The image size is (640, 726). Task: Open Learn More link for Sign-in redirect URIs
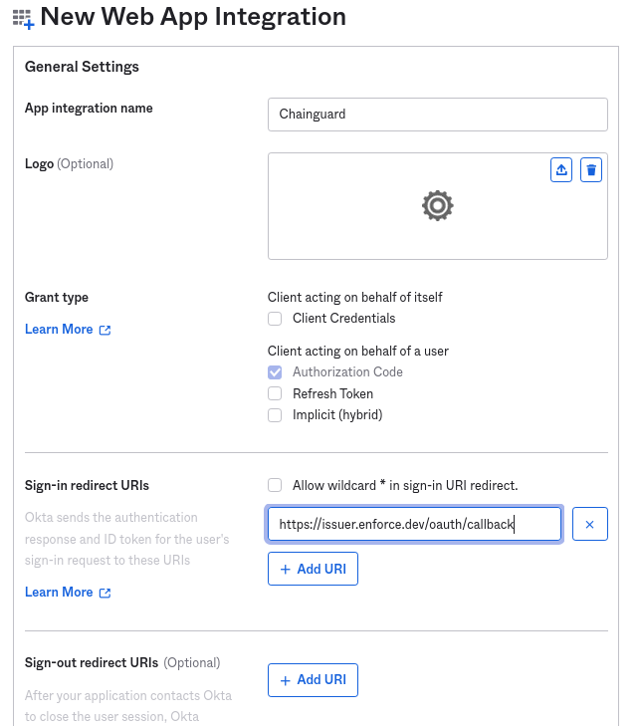coord(59,593)
